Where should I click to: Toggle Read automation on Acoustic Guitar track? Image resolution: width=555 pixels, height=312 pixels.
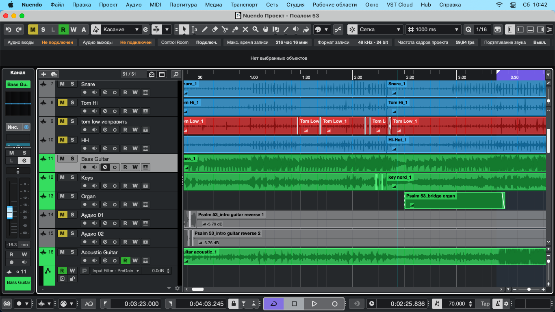pos(125,260)
